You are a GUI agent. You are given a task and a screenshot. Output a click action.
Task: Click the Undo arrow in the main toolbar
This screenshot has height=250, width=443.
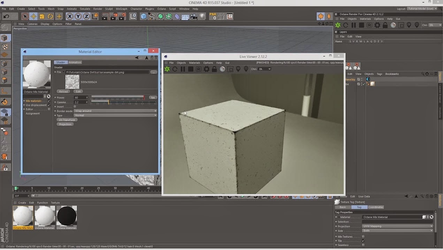6,16
